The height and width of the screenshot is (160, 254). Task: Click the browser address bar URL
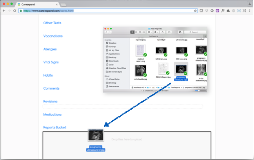(49, 11)
